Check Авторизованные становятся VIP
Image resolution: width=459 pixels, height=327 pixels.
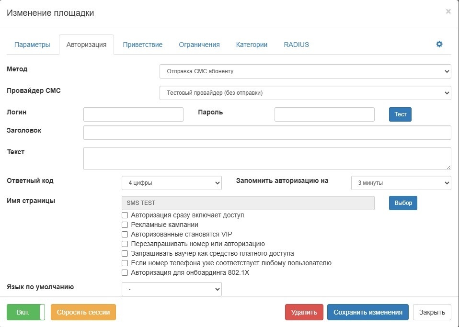point(125,234)
